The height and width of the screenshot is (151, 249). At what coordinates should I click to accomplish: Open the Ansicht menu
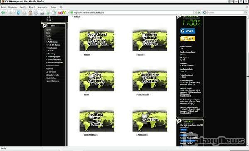pyautogui.click(x=23, y=7)
